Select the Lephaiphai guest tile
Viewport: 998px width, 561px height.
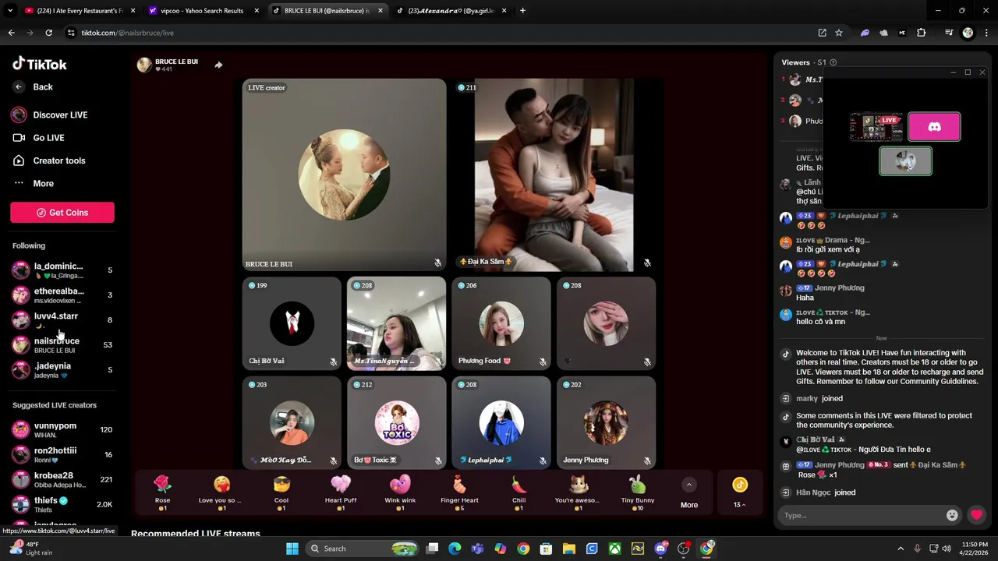coord(501,422)
